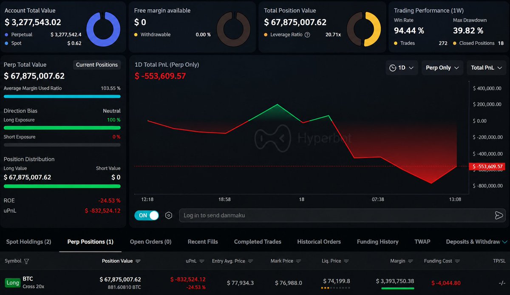
Task: Click the Short Exposure gray bar
Action: pos(62,145)
